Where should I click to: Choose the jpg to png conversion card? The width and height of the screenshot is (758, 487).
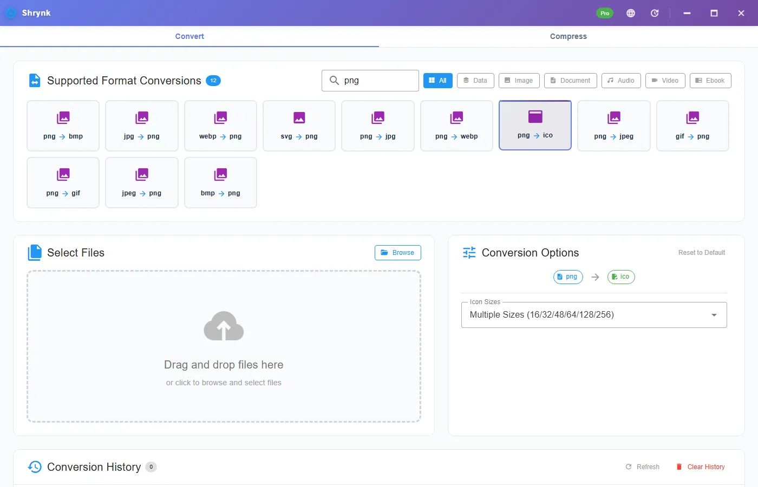tap(142, 126)
